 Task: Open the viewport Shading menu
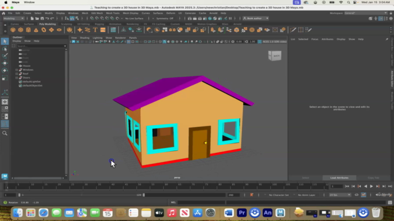coord(85,38)
